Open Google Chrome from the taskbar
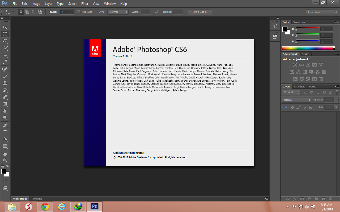The width and height of the screenshot is (340, 212). tap(45, 207)
